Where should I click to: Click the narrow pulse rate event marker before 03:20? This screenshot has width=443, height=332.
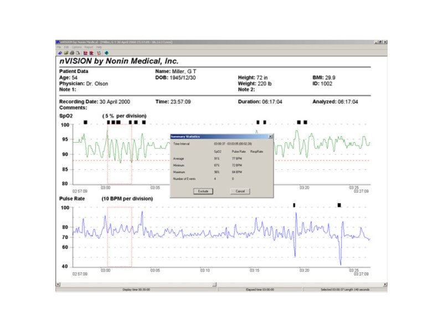tap(294, 205)
